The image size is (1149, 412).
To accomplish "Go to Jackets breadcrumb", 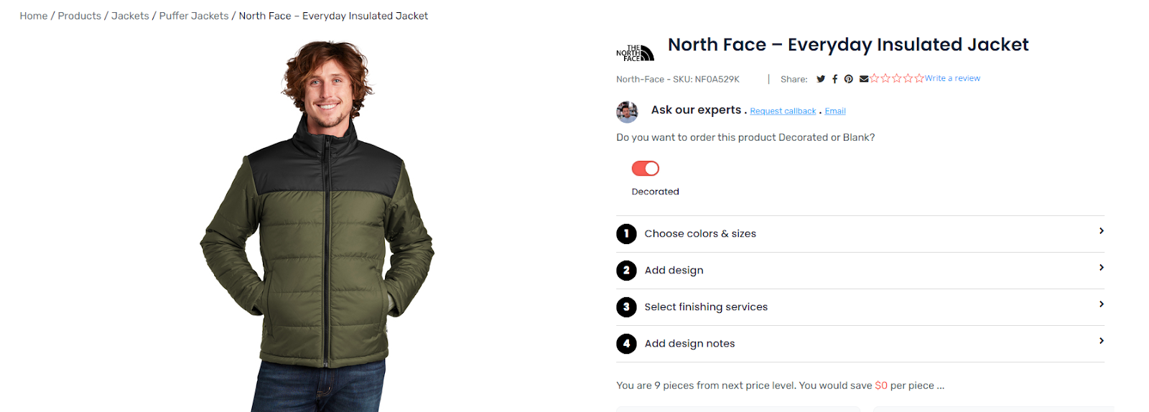I will tap(130, 16).
